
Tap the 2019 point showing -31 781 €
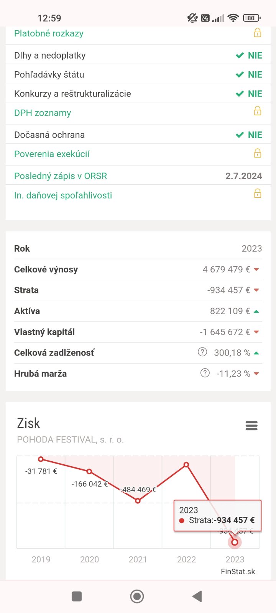pos(41,459)
